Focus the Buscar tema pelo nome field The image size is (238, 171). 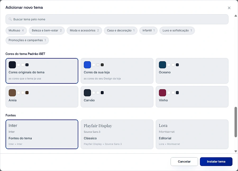[117, 19]
